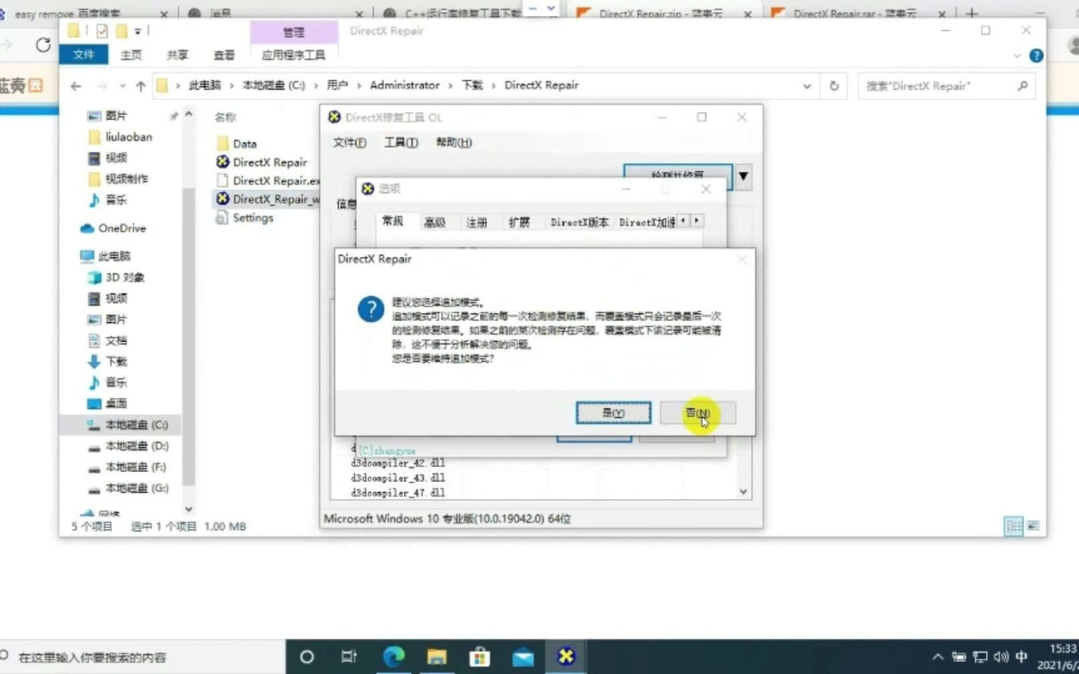
Task: Open Microsoft Store from the taskbar
Action: [479, 657]
